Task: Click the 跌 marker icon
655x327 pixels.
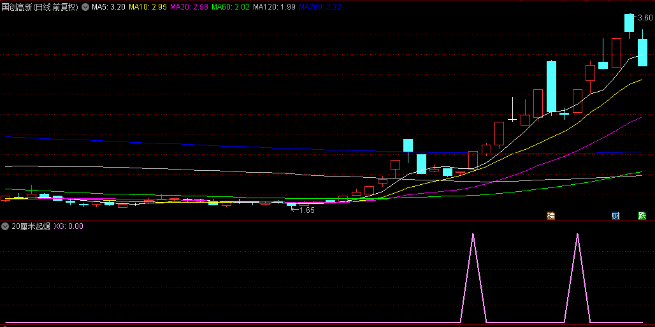Action: pos(642,216)
